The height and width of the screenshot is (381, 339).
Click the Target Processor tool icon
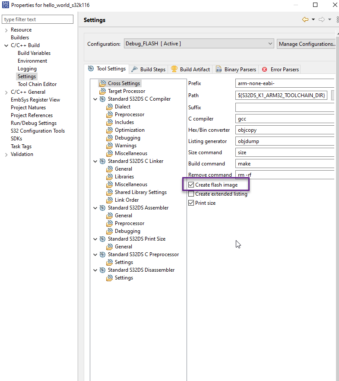pyautogui.click(x=103, y=91)
